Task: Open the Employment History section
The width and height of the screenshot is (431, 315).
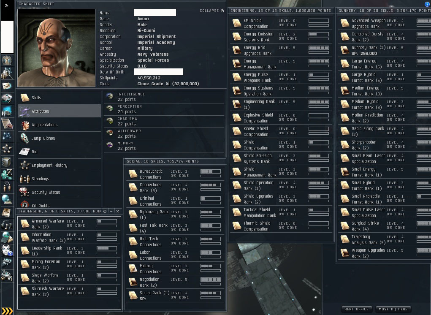Action: coord(60,165)
